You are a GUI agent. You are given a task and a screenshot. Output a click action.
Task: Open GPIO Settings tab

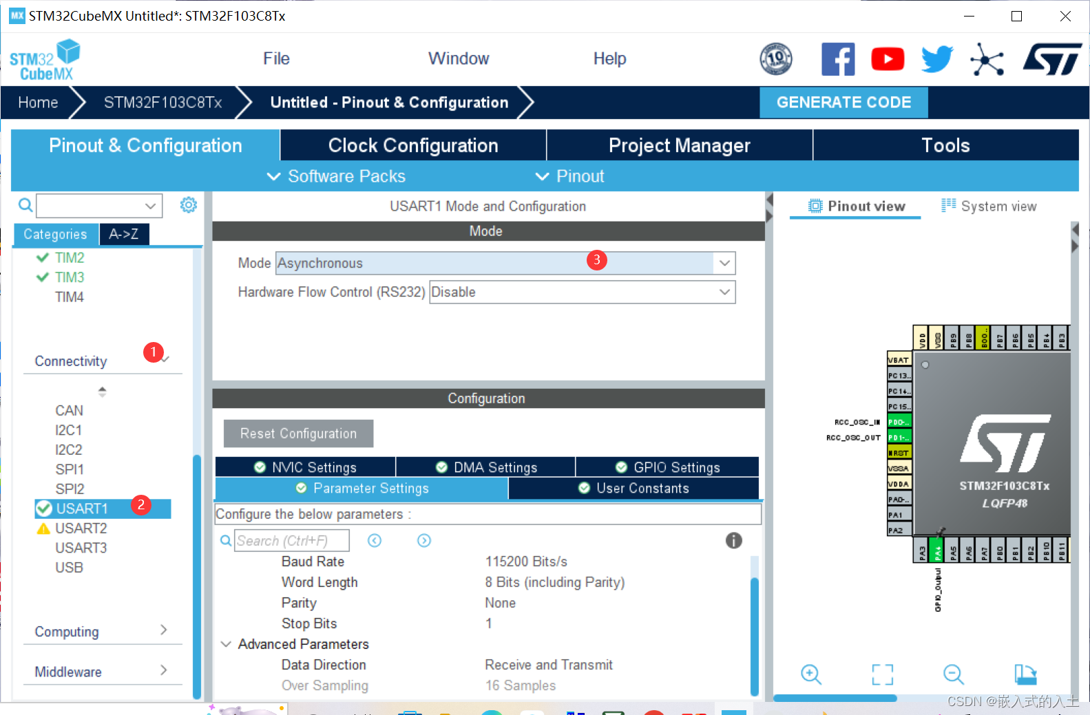tap(667, 467)
